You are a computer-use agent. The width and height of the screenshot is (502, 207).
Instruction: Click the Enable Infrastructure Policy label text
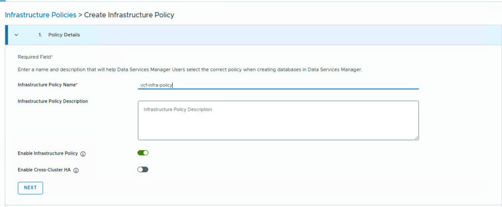pyautogui.click(x=48, y=153)
